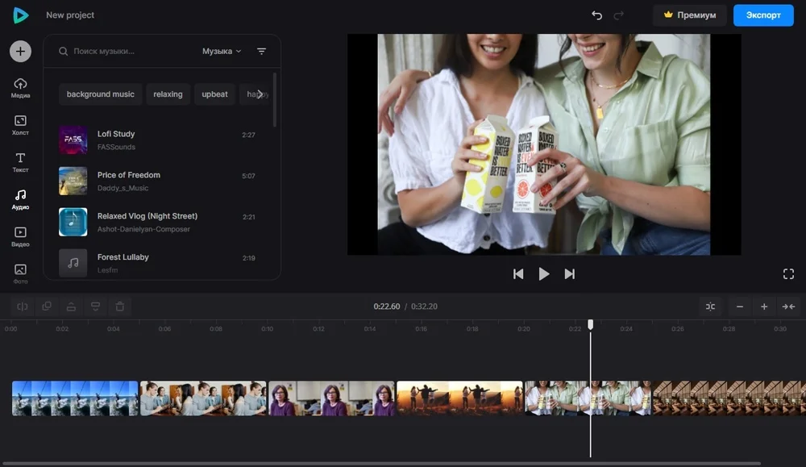Click the timeline playhead handle
Image resolution: width=806 pixels, height=467 pixels.
590,324
